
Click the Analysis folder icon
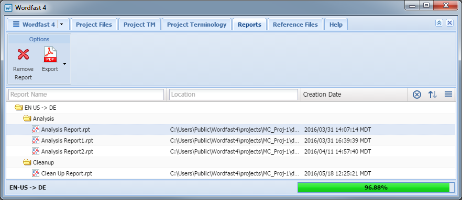pos(27,119)
